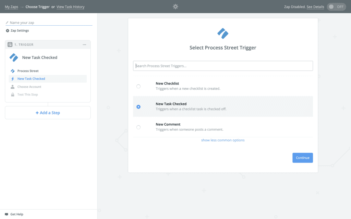This screenshot has width=351, height=219.
Task: Click the New Checklist option title
Action: pos(167,83)
